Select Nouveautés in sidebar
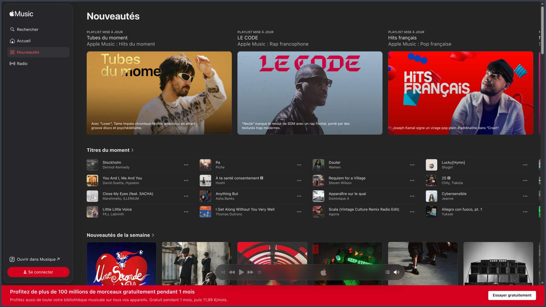 coord(38,52)
